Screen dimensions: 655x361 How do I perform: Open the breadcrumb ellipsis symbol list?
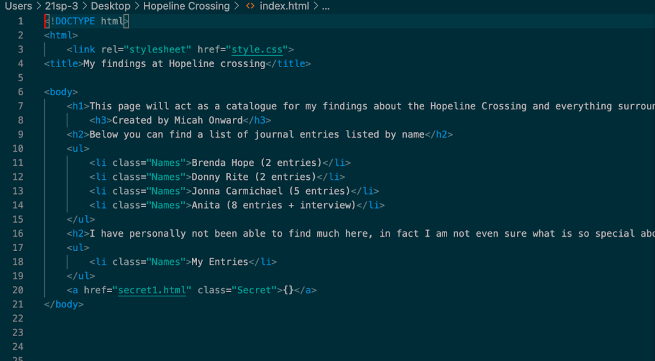(x=326, y=6)
